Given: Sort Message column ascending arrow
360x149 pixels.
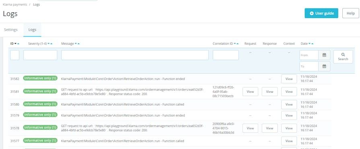Looking at the screenshot, I should [x=78, y=44].
